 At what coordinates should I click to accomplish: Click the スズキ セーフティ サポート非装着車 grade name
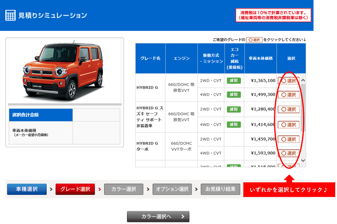tap(150, 117)
